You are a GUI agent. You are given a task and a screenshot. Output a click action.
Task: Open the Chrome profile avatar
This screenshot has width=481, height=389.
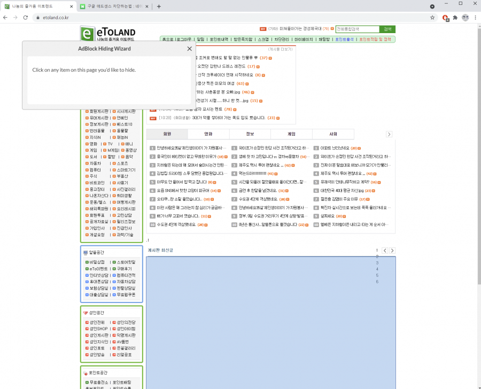coord(466,18)
